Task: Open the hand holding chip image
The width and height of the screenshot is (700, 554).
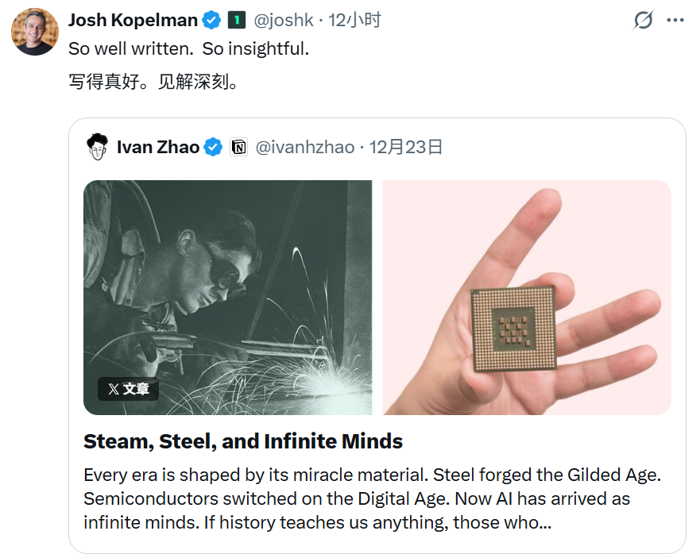Action: point(526,297)
